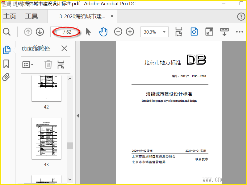Click the text 北京市地方标准
Viewport: 247px width, 185px height.
[x=162, y=63]
